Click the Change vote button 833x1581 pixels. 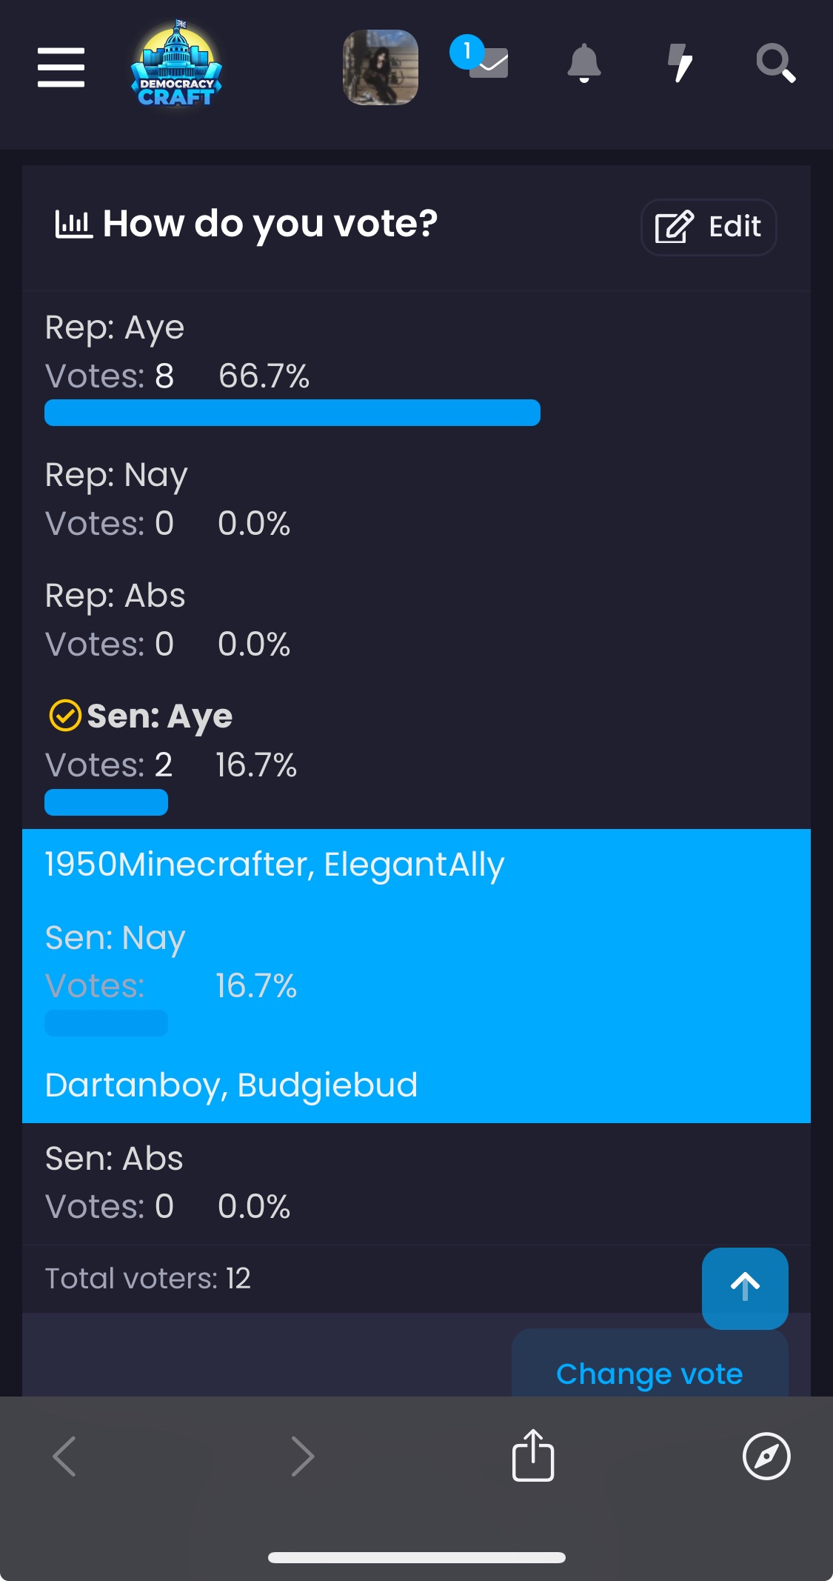(x=649, y=1373)
